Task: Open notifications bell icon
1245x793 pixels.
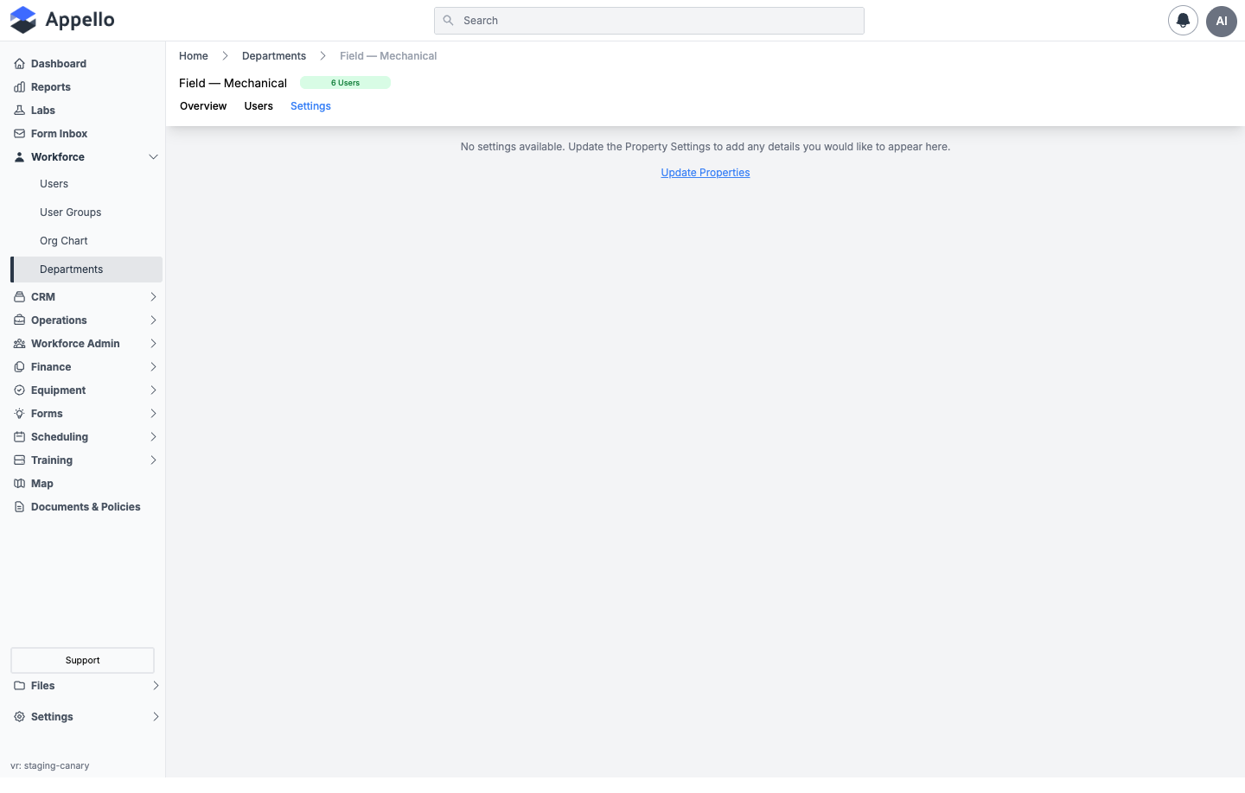Action: point(1183,21)
